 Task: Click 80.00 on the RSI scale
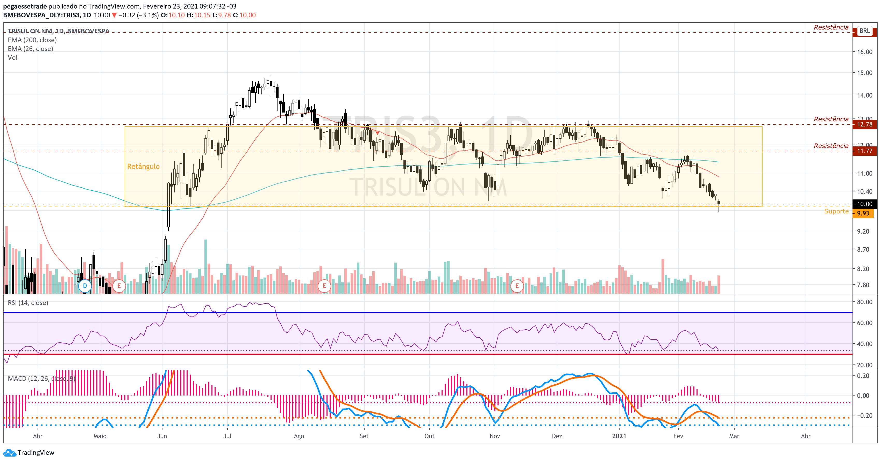[x=865, y=302]
